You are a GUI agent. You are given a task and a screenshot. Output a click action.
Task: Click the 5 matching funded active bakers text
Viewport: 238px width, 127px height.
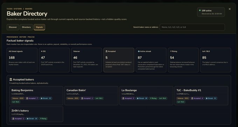click(x=29, y=83)
